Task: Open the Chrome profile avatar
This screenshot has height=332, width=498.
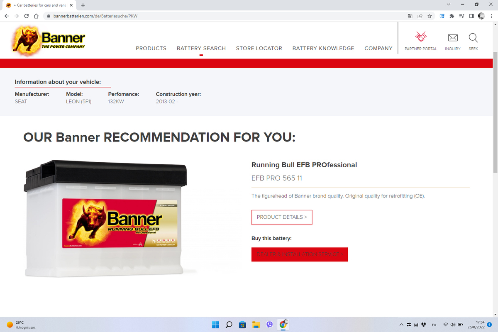Action: tap(481, 16)
